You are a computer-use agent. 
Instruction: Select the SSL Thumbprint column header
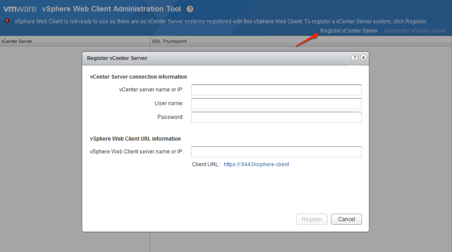pos(301,41)
